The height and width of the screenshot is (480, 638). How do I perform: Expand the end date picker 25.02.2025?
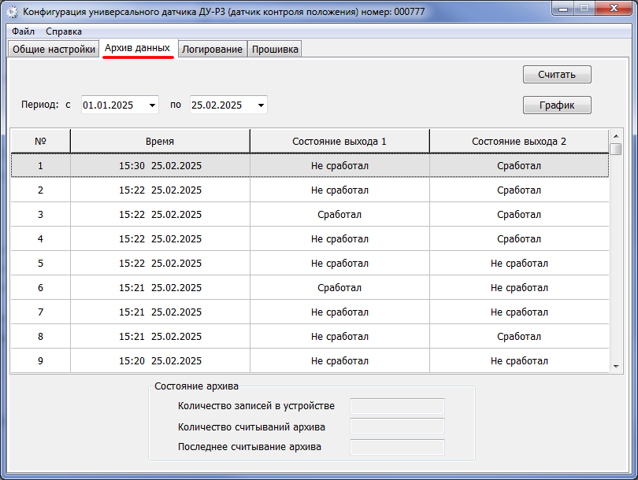(x=261, y=105)
